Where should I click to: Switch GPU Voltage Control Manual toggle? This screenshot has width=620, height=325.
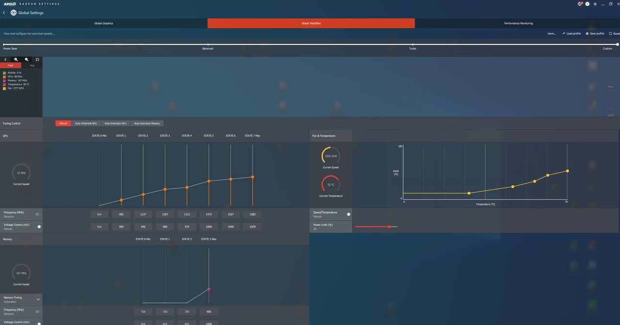point(38,226)
